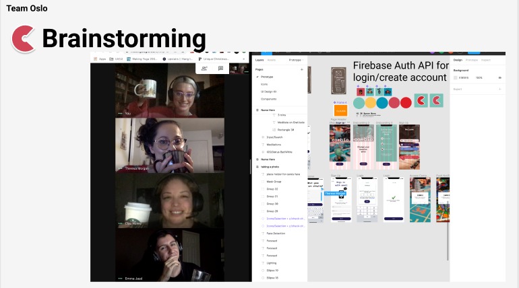Click the Background 100% opacity field
519x288 pixels.
pos(479,77)
